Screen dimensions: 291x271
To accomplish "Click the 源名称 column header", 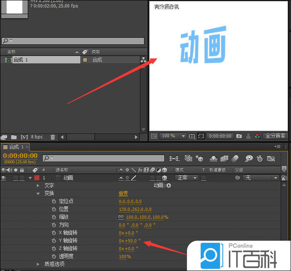I will pos(62,170).
